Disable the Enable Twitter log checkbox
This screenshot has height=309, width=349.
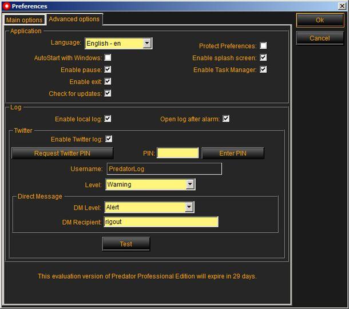109,139
